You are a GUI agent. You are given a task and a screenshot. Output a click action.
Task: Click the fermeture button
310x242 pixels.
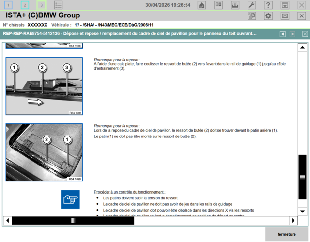click(x=287, y=234)
